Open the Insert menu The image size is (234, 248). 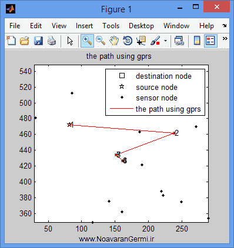tap(84, 26)
